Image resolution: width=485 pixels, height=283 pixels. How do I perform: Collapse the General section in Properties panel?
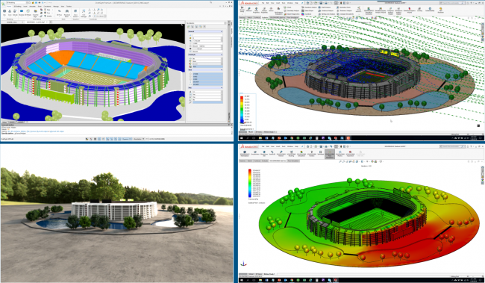pos(222,31)
